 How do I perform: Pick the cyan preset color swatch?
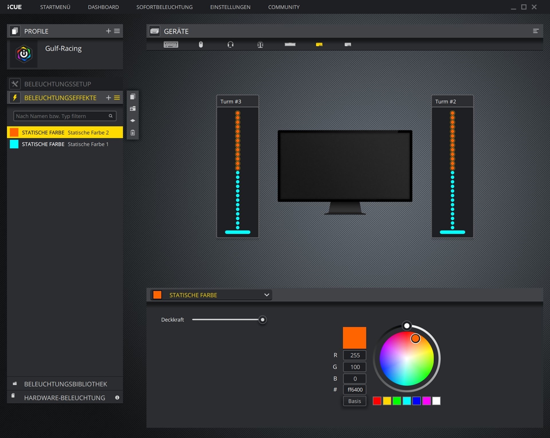[x=407, y=401]
